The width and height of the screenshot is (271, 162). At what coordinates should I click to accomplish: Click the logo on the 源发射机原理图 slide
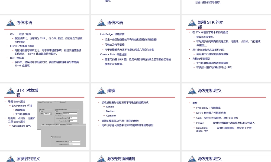[x=101, y=158]
